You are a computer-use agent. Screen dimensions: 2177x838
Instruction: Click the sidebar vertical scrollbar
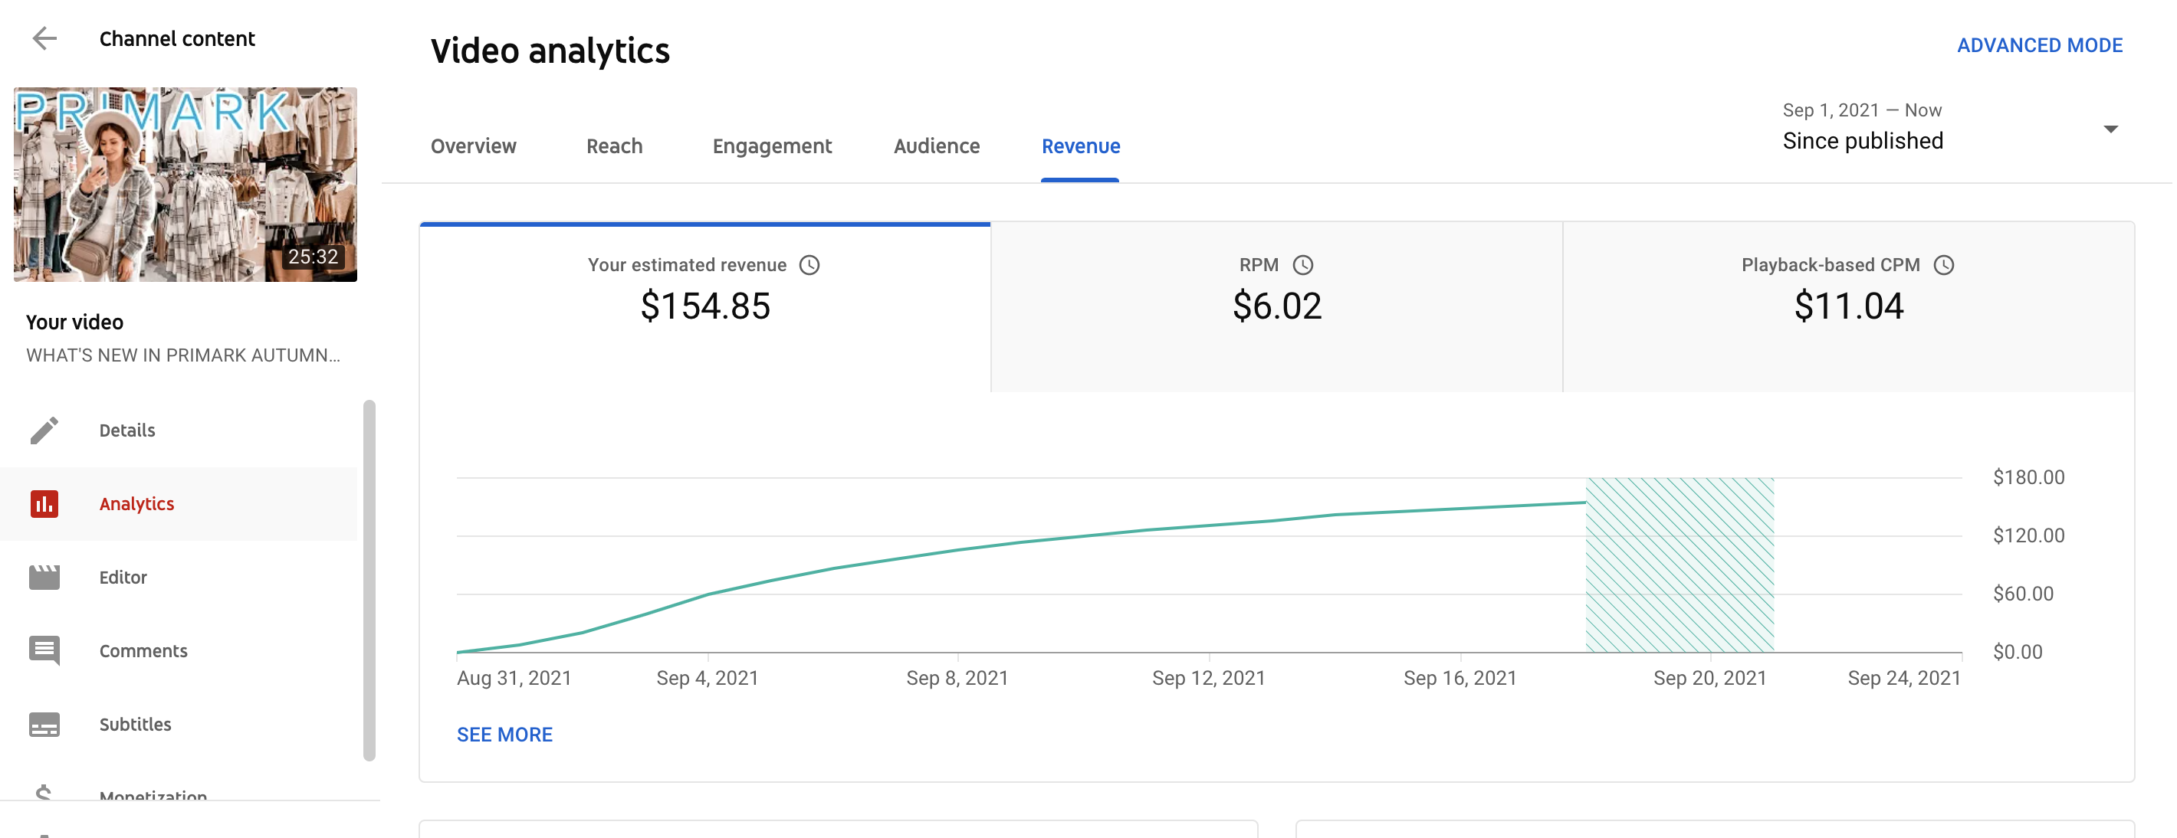click(x=369, y=581)
